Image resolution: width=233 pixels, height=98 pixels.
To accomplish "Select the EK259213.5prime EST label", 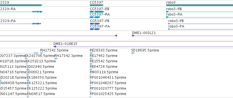I will [41, 61].
